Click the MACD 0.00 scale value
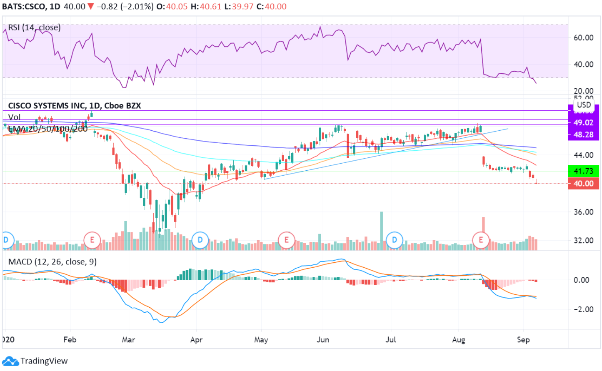602x371 pixels. (x=581, y=280)
